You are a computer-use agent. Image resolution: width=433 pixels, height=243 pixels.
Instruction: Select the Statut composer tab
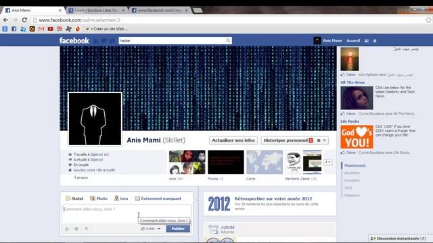(x=74, y=198)
